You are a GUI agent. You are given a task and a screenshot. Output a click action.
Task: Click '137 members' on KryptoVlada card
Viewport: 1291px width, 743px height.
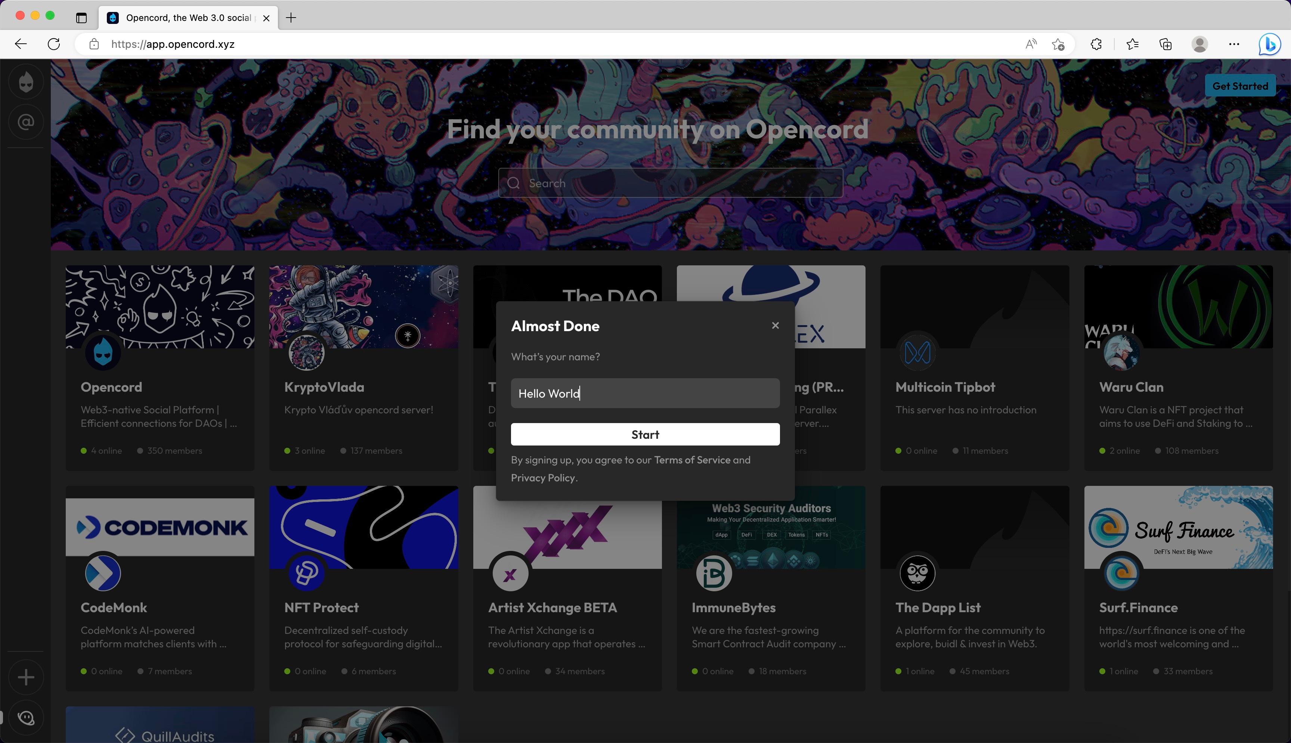coord(376,451)
